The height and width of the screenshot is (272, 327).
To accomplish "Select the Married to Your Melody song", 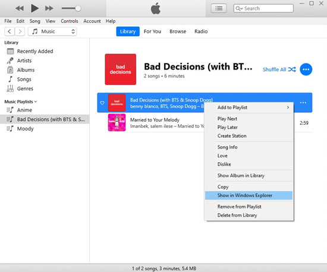I will pyautogui.click(x=155, y=120).
